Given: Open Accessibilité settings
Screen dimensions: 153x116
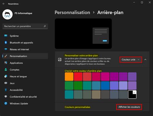Looking at the screenshot, I should click(x=25, y=90).
